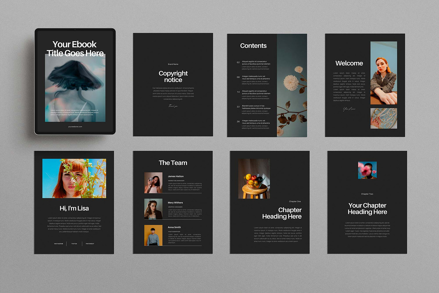This screenshot has width=439, height=293.
Task: Select Anna Smith's portrait photo
Action: click(153, 235)
